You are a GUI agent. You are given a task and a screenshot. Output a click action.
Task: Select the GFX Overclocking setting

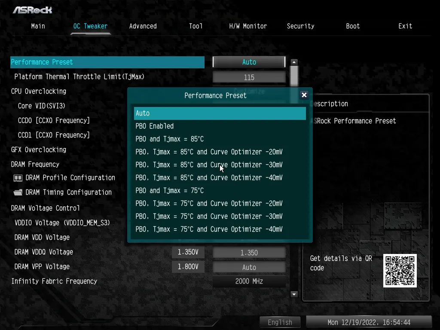pyautogui.click(x=39, y=150)
